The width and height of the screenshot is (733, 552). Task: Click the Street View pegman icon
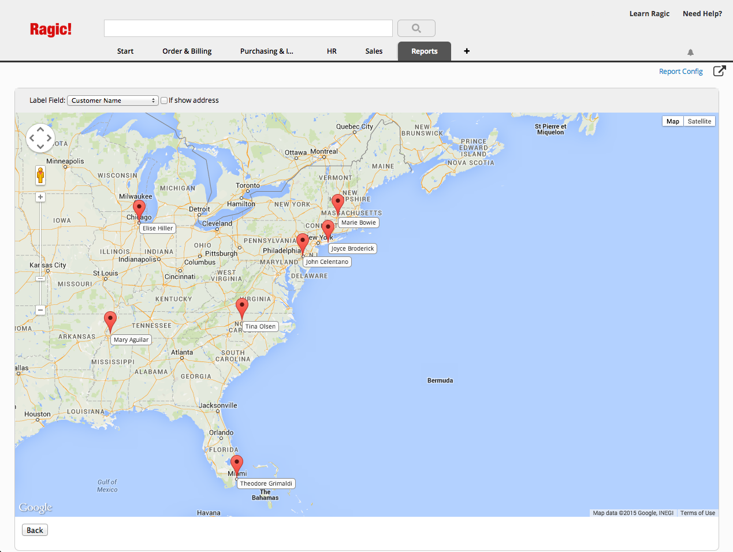[x=40, y=175]
